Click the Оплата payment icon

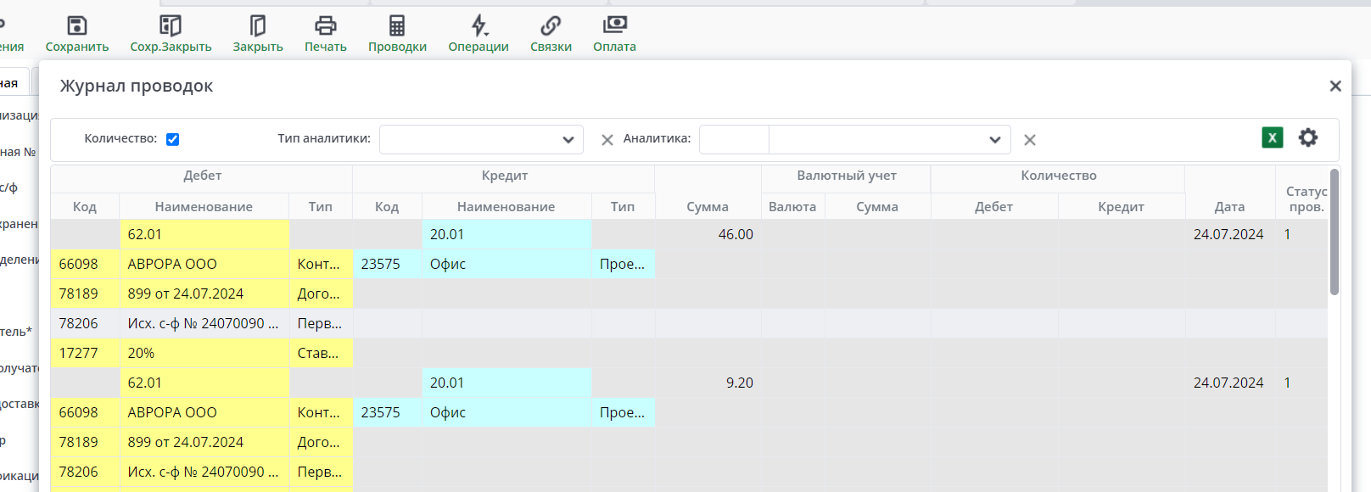[614, 25]
